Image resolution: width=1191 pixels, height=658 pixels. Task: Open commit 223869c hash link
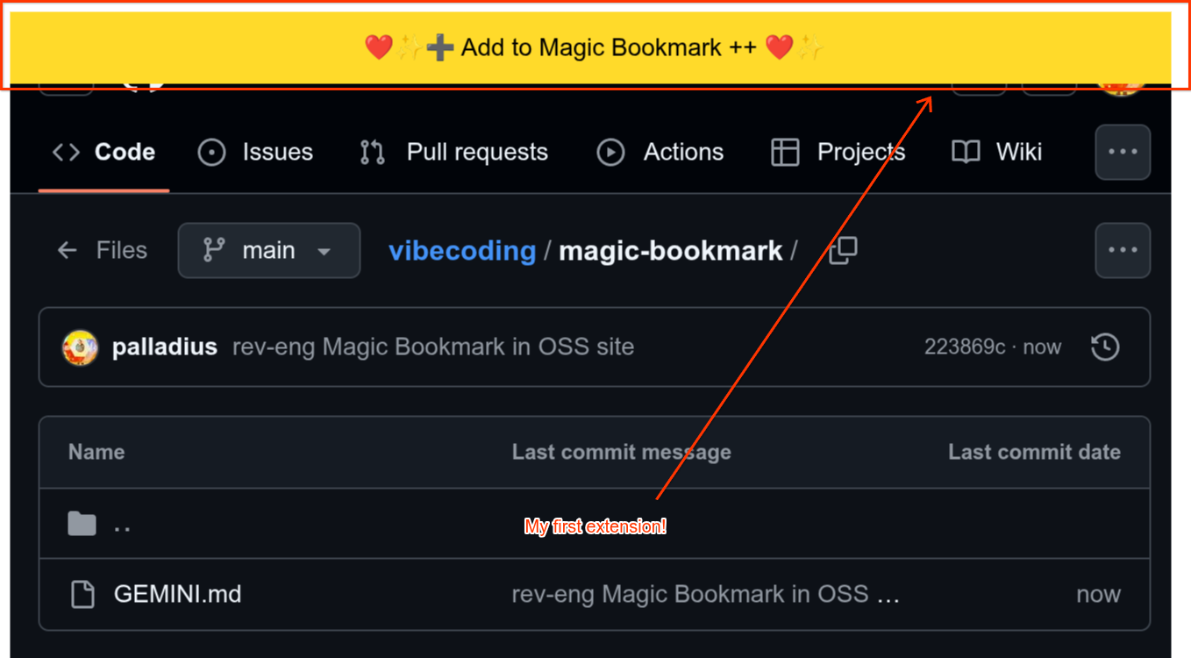[x=964, y=347]
